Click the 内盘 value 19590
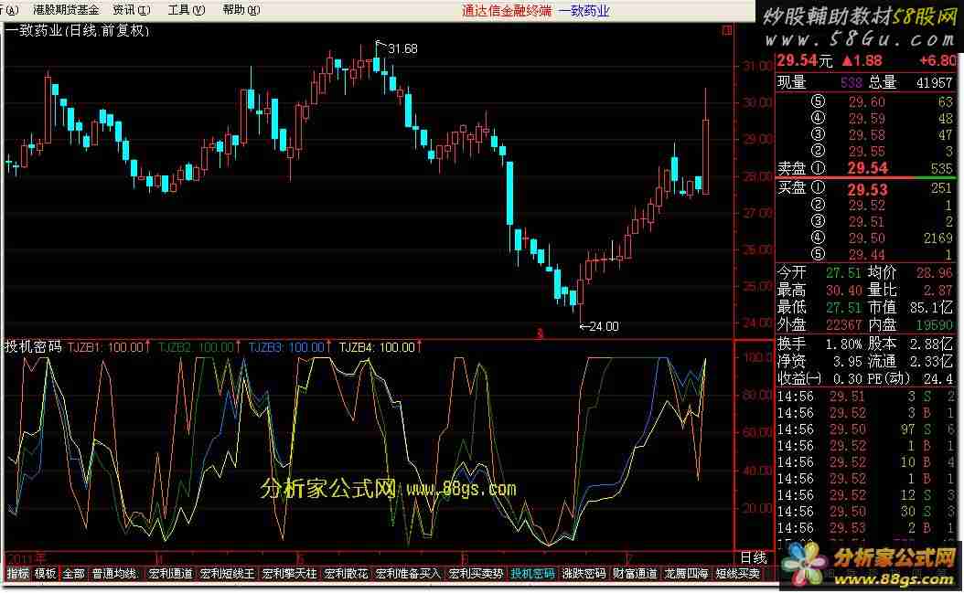Image resolution: width=964 pixels, height=593 pixels. pyautogui.click(x=934, y=325)
